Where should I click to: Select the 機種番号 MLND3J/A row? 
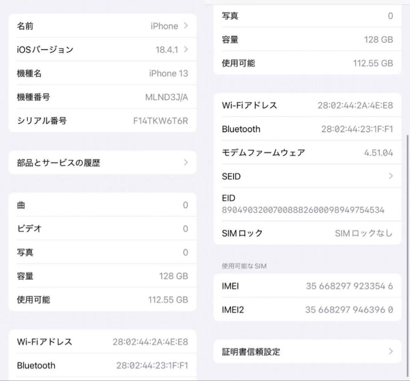click(102, 97)
